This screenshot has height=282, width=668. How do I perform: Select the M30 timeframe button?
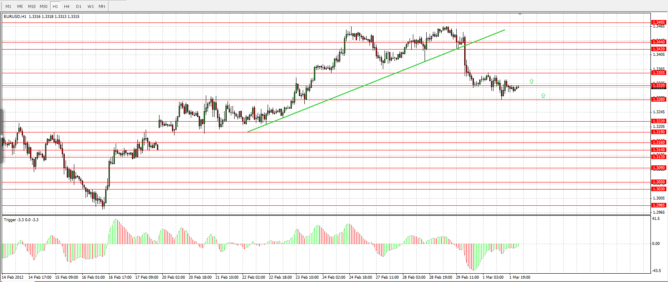43,6
